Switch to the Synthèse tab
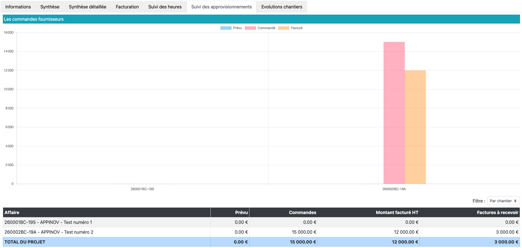 pyautogui.click(x=50, y=7)
